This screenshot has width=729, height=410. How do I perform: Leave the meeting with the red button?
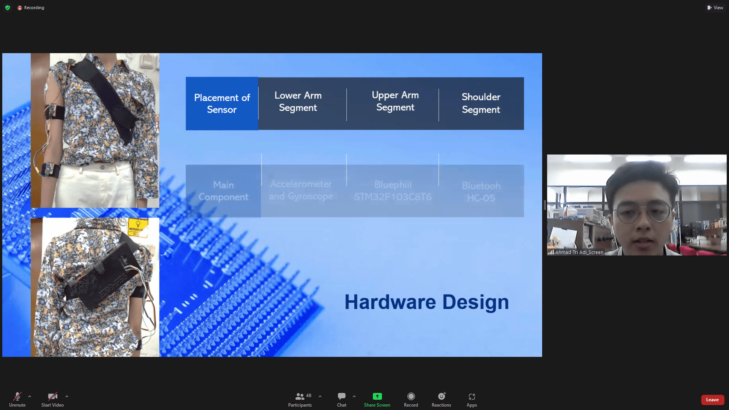pyautogui.click(x=712, y=400)
